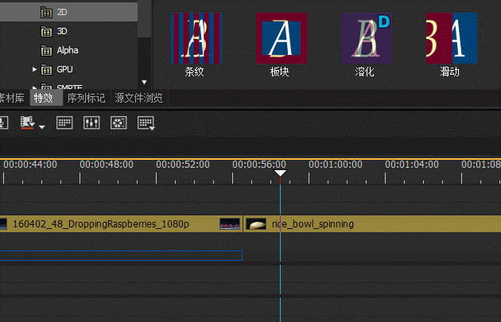Click the audio mixer faders icon
Image resolution: width=501 pixels, height=322 pixels.
coord(91,122)
